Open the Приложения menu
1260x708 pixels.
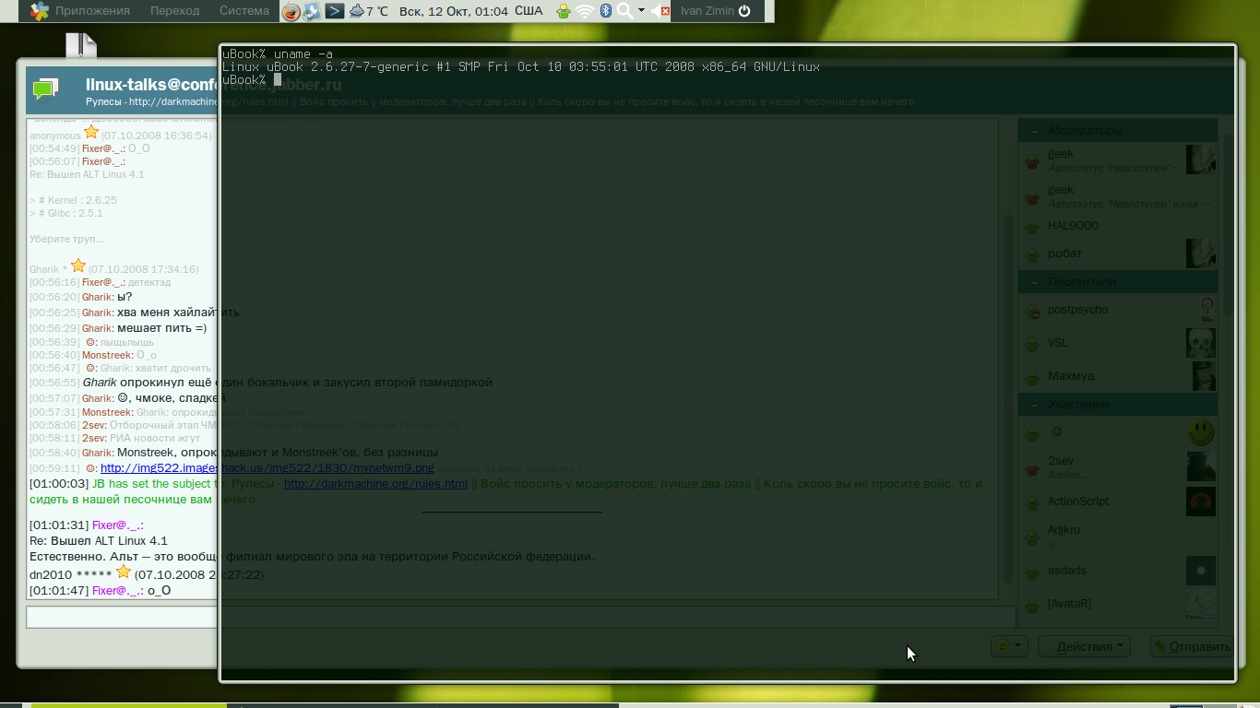click(92, 11)
